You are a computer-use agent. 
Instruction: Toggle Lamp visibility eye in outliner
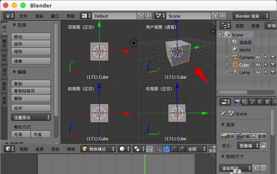258,72
